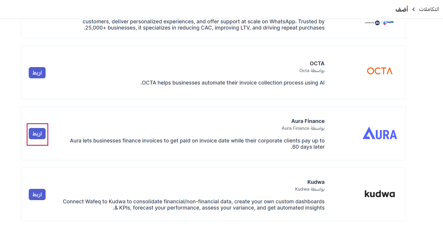Screen dimensions: 443x227
Task: Click the Jio badge beside Haptik logo
Action: (x=377, y=23)
